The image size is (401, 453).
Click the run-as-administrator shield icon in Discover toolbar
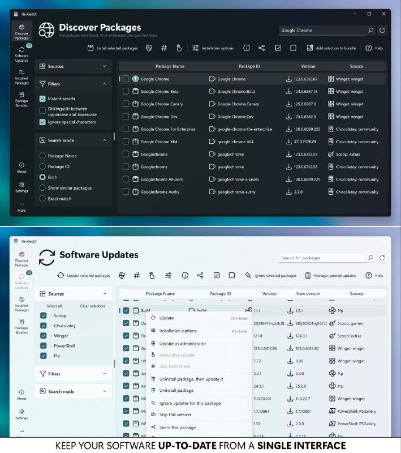[x=149, y=48]
